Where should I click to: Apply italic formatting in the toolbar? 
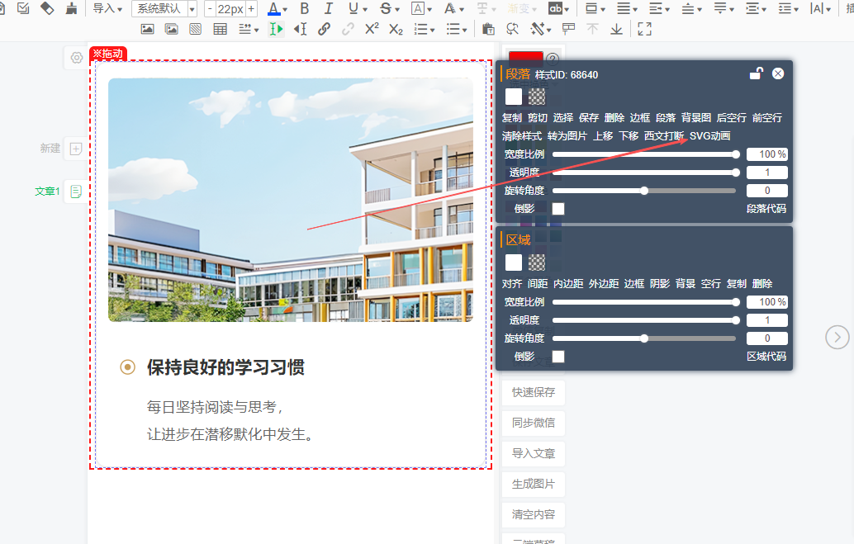pos(329,9)
